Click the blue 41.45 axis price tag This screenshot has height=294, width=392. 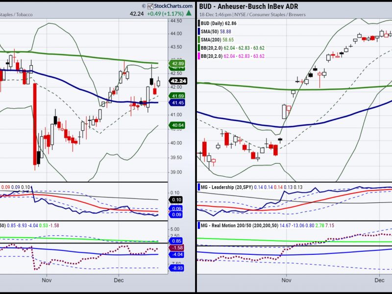click(177, 102)
